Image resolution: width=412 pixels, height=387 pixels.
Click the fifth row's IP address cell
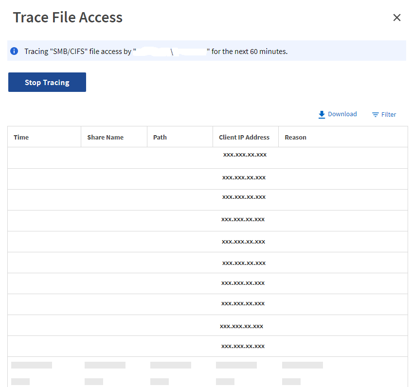tap(243, 242)
